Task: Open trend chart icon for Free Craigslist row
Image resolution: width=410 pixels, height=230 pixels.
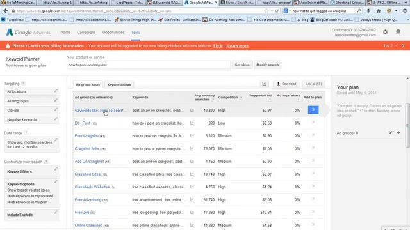Action: [192, 136]
